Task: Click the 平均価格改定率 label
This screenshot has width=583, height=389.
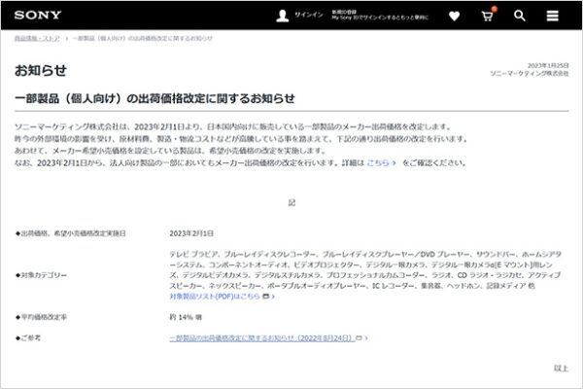Action: (41, 317)
